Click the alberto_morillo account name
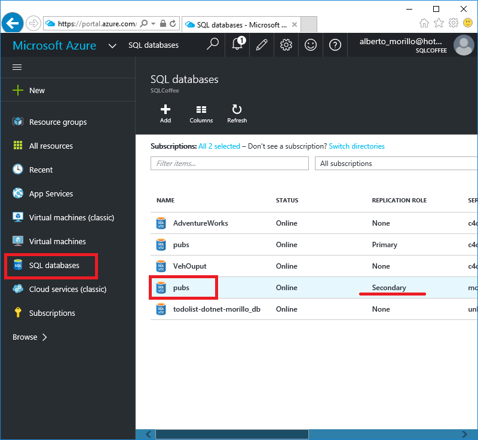Screen dimensions: 478x440 [400, 41]
